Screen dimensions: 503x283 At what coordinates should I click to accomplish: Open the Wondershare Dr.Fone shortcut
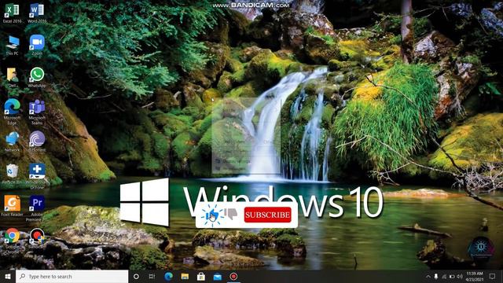[37, 176]
